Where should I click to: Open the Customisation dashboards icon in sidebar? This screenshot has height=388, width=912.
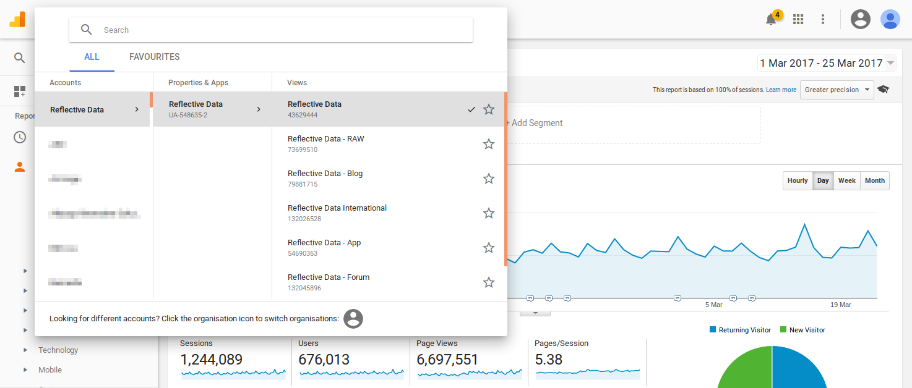coord(20,91)
